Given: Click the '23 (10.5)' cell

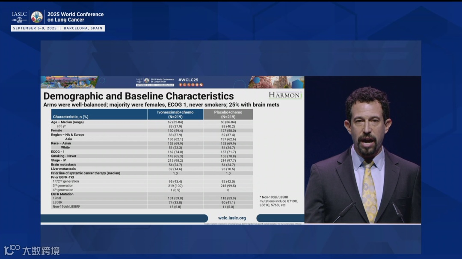Looking at the screenshot, I should click(x=228, y=169).
